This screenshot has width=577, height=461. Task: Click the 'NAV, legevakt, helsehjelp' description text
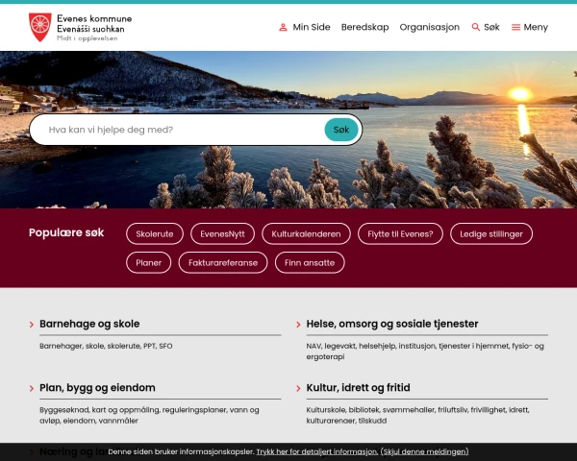pos(425,352)
